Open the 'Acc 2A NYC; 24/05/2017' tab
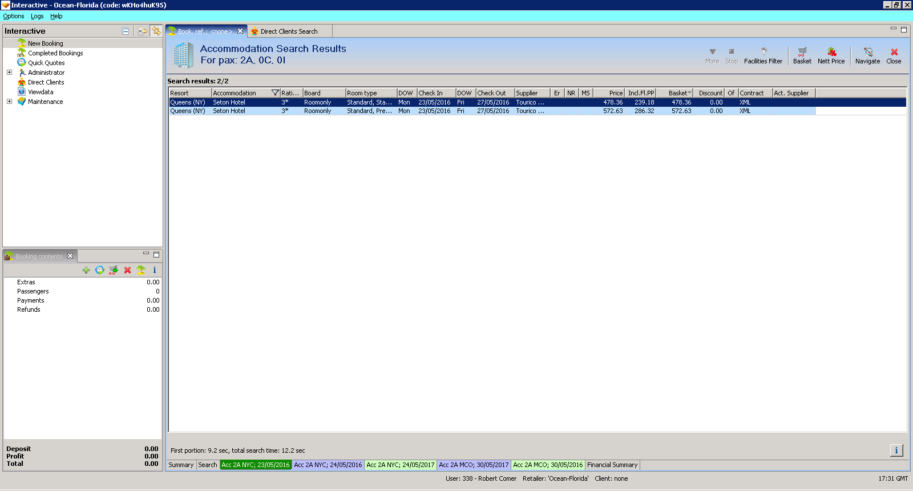The height and width of the screenshot is (491, 913). pyautogui.click(x=401, y=465)
